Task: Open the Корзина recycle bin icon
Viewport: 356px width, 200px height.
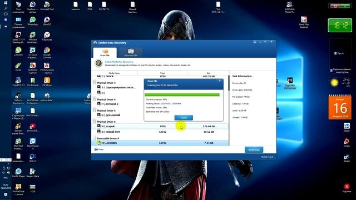Action: tap(347, 188)
